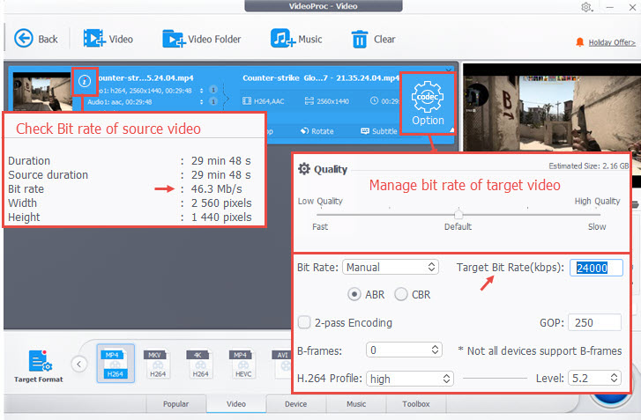Show source video info icon
This screenshot has width=641, height=420.
pos(85,81)
